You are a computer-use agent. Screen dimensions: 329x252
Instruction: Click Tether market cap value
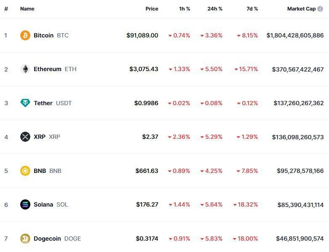(x=299, y=103)
